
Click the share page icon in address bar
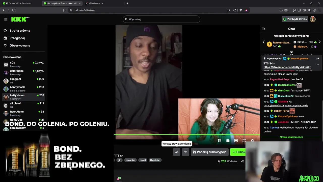pyautogui.click(x=235, y=10)
